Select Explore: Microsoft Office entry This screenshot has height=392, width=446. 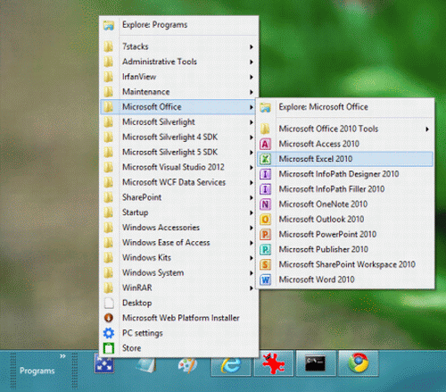click(345, 107)
